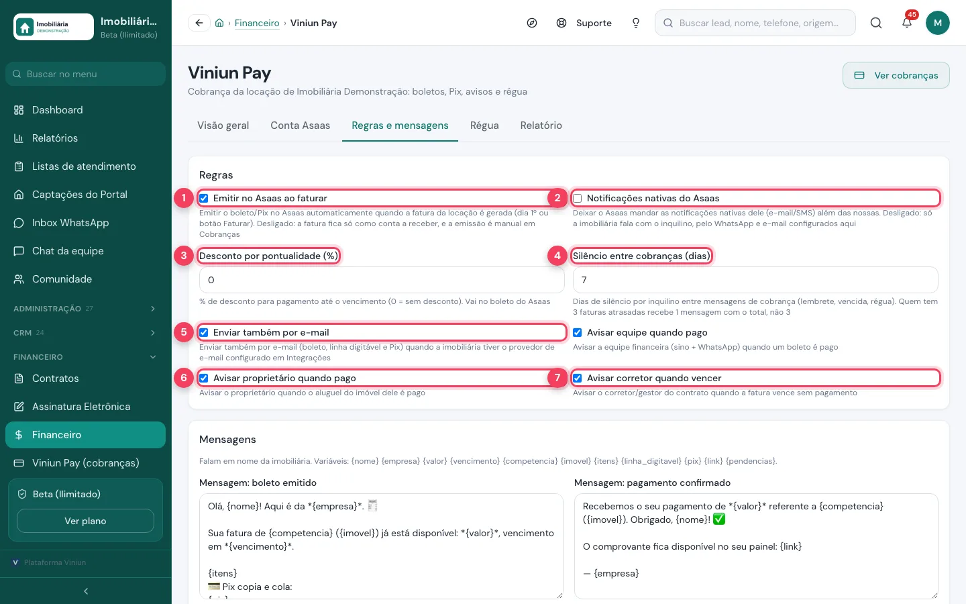Viewport: 966px width, 604px height.
Task: Toggle Avisar proprietário quando pago checkbox
Action: click(x=204, y=379)
